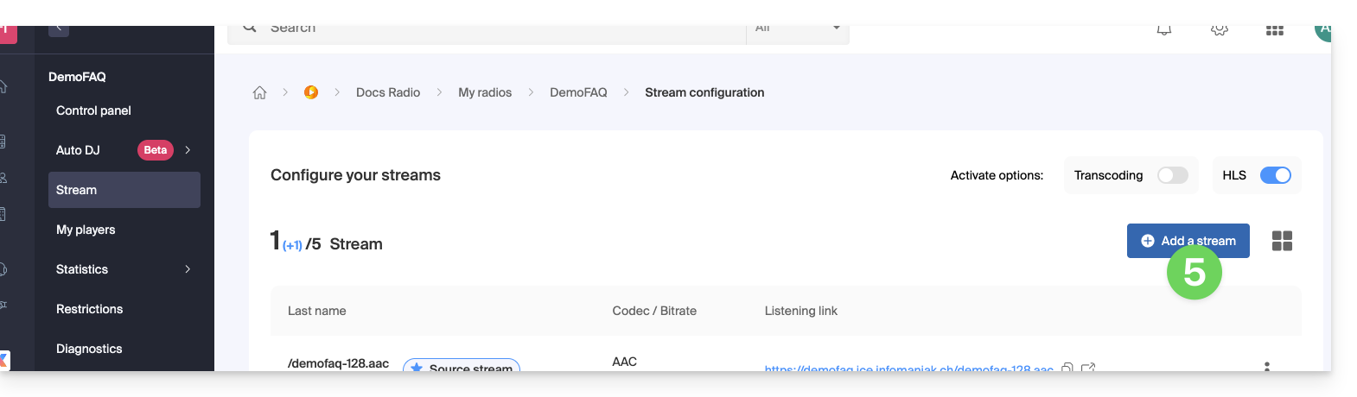Image resolution: width=1357 pixels, height=397 pixels.
Task: Go to My players in the sidebar
Action: (86, 230)
